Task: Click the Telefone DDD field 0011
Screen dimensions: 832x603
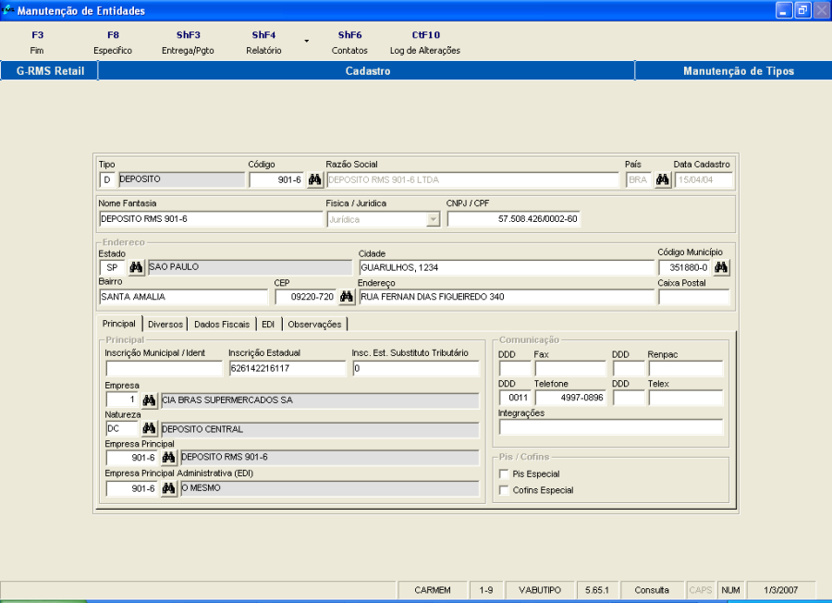Action: [515, 398]
